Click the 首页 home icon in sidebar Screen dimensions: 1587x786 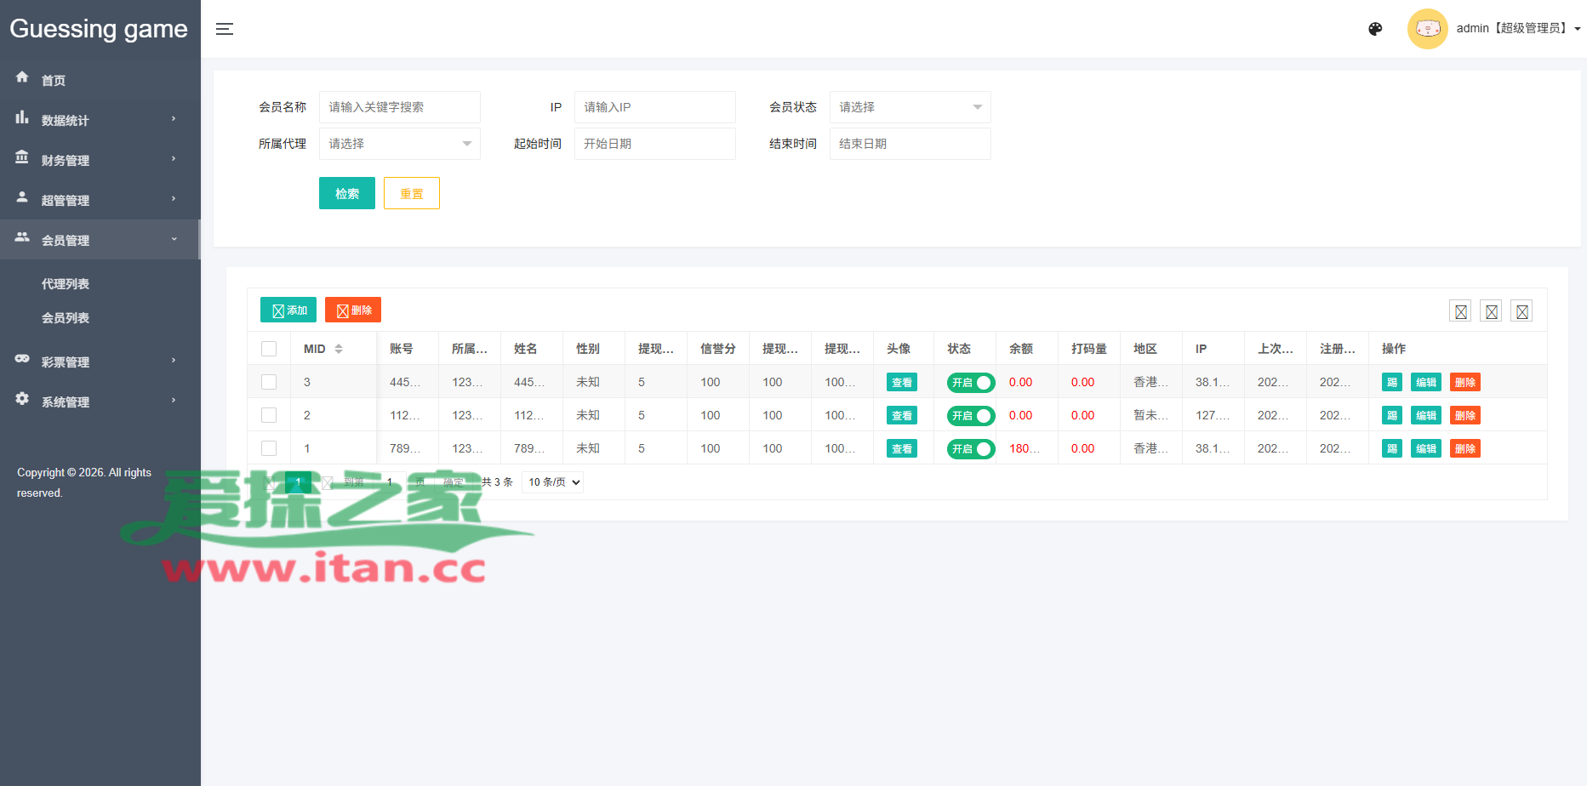point(22,77)
